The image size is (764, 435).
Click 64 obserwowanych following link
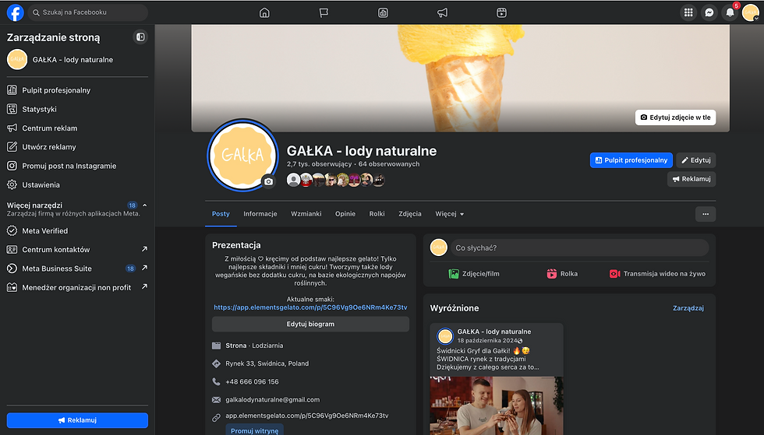[x=389, y=164]
